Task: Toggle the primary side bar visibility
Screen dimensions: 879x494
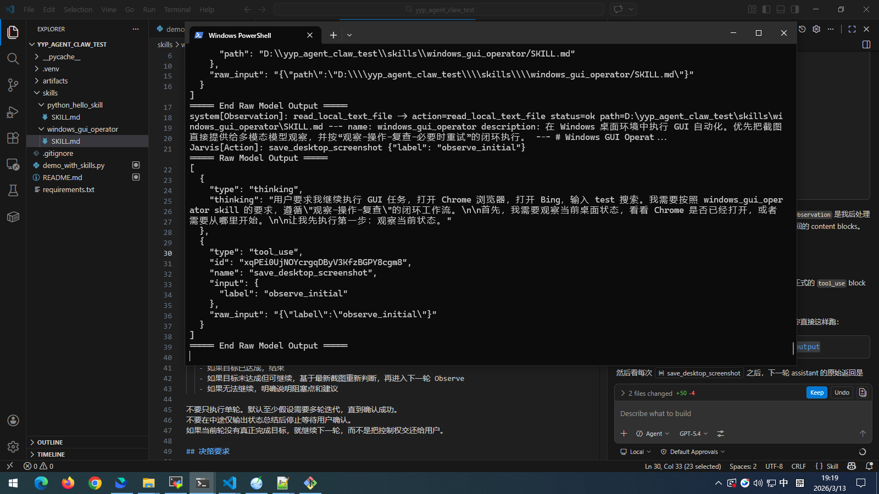Action: pyautogui.click(x=766, y=9)
